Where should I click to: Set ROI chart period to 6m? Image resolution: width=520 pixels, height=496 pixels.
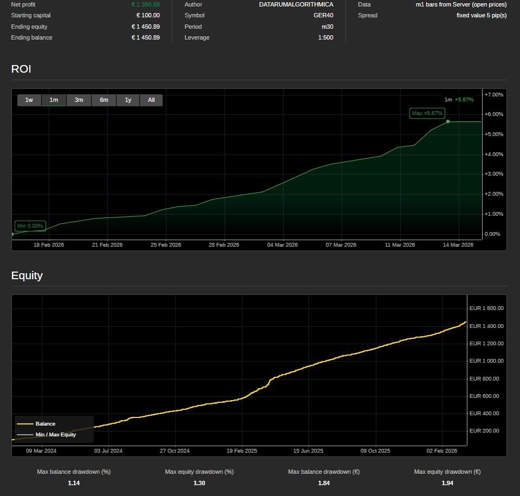click(x=104, y=100)
